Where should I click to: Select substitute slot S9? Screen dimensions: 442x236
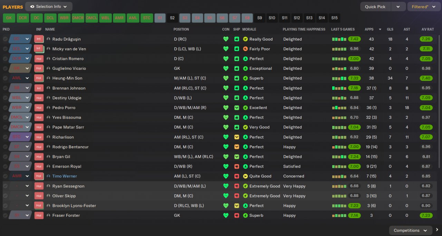[259, 18]
